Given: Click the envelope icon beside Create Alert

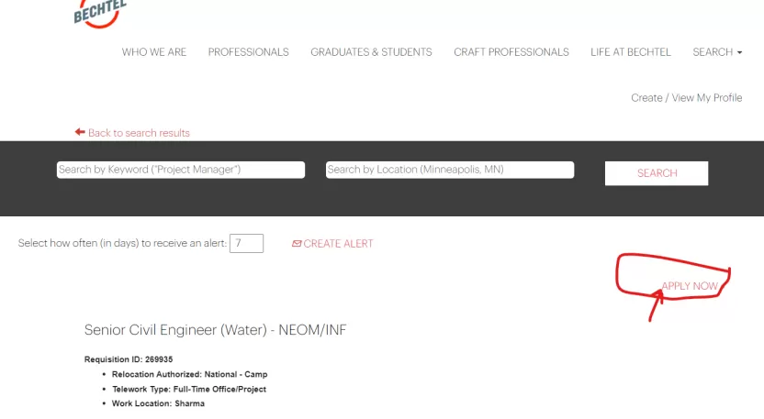Looking at the screenshot, I should [297, 244].
